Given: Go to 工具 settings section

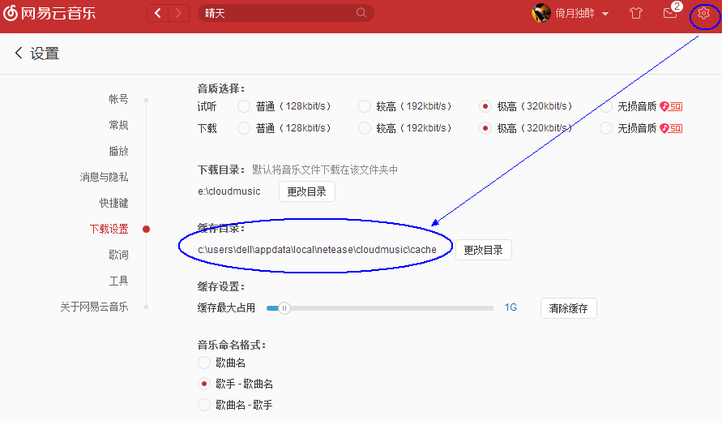Looking at the screenshot, I should click(118, 281).
